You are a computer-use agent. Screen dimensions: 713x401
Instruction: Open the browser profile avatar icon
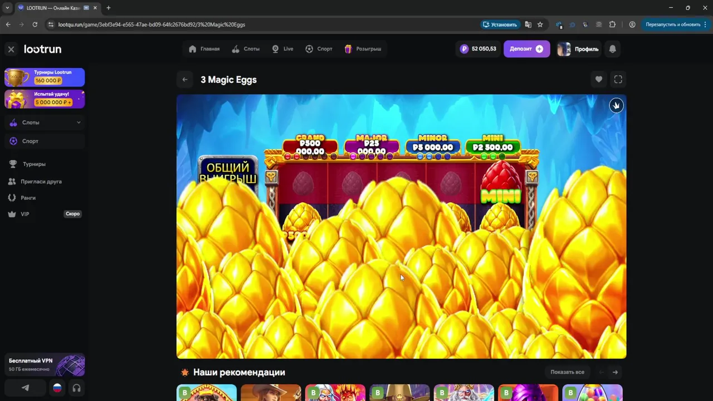632,25
